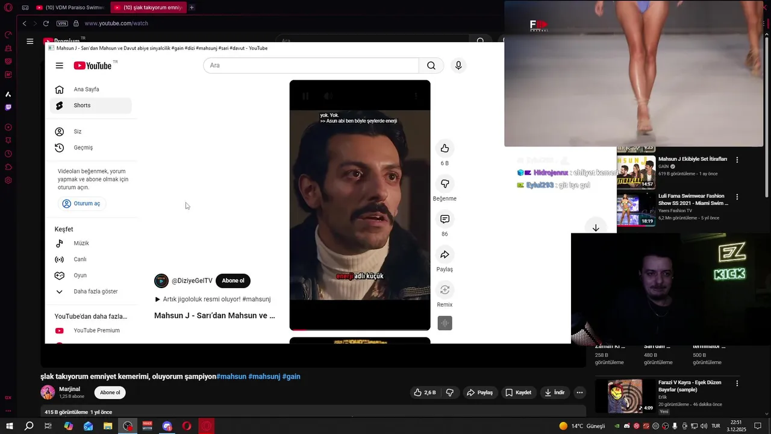Open File Explorer from taskbar
This screenshot has width=771, height=434.
click(108, 426)
